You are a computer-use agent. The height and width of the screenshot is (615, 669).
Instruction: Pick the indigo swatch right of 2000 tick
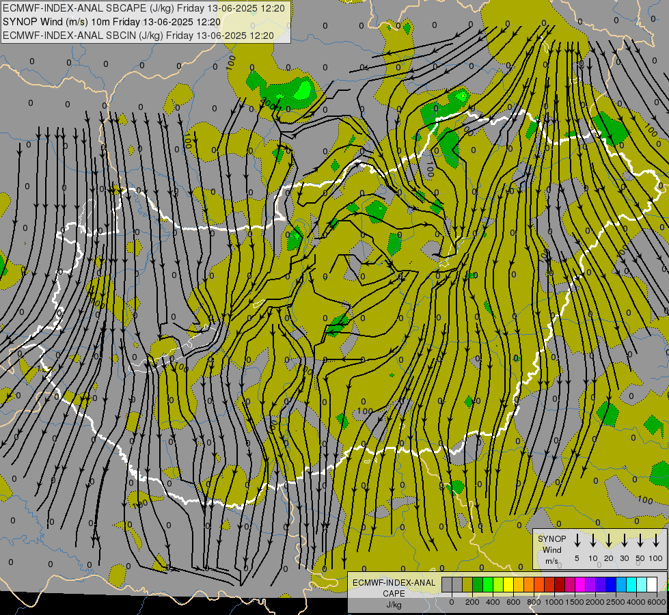point(600,584)
